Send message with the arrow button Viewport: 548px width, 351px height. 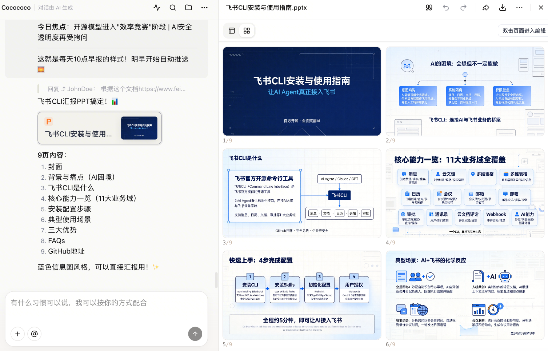(x=195, y=334)
